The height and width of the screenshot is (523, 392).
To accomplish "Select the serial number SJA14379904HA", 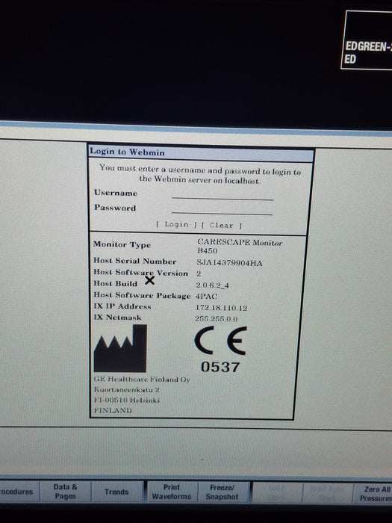I will pos(229,263).
